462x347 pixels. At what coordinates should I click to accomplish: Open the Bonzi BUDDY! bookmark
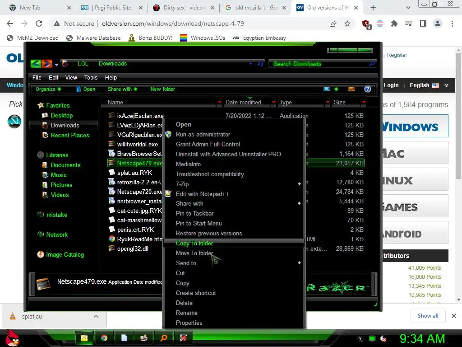pos(151,38)
